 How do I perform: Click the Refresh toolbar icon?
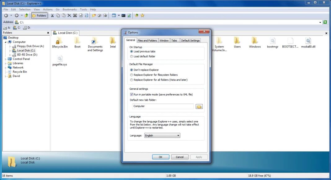tap(129, 16)
